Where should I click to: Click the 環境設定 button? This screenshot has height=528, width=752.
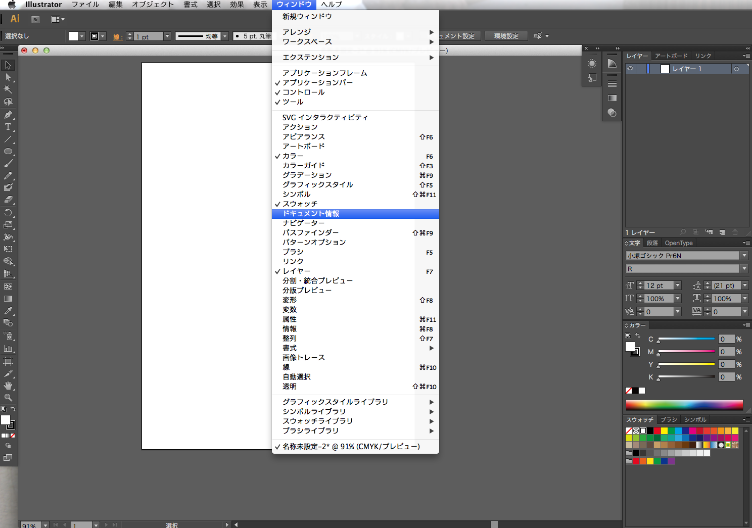506,36
